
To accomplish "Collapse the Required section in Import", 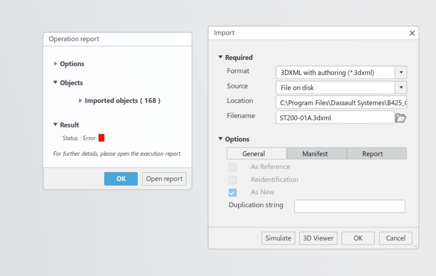I will [221, 58].
